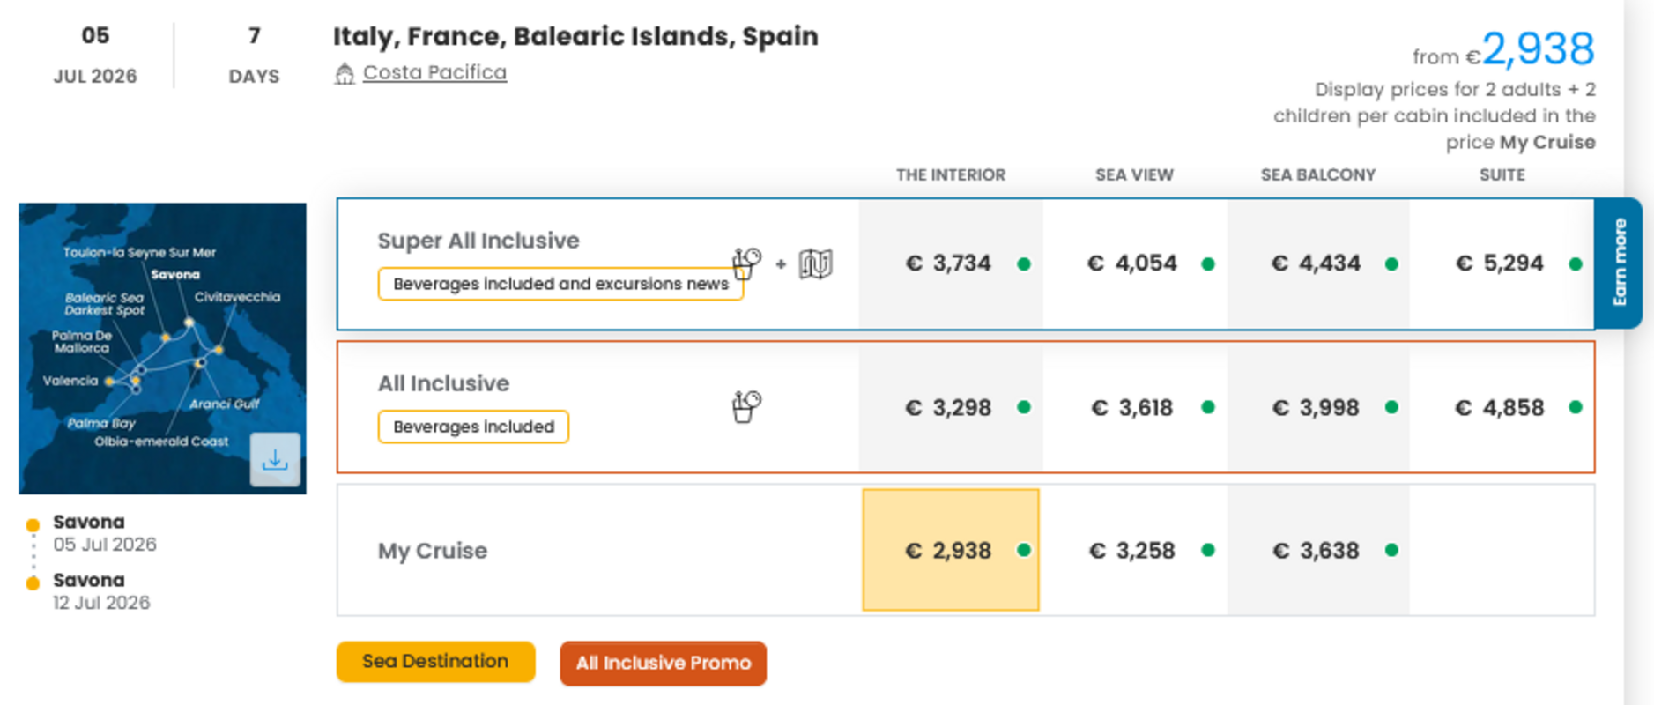Image resolution: width=1654 pixels, height=705 pixels.
Task: Select My Cruise Sea Balcony € 3,638
Action: pos(1318,551)
